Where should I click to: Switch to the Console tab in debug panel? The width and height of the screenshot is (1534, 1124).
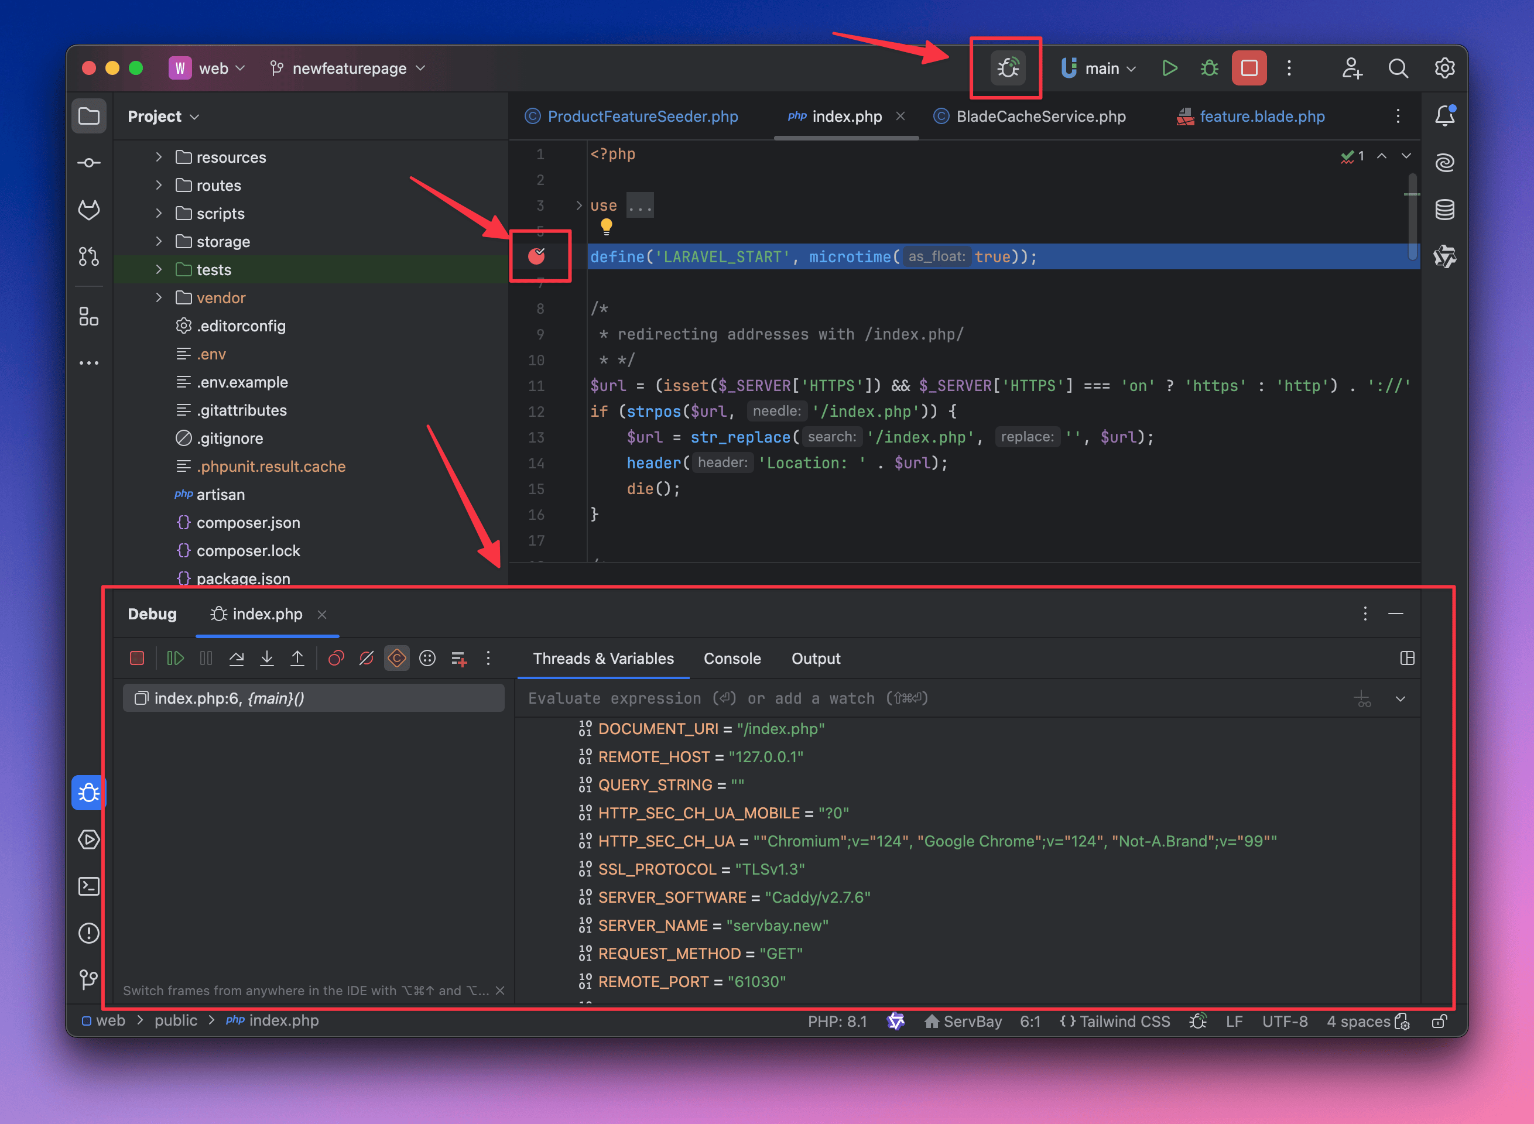(732, 657)
